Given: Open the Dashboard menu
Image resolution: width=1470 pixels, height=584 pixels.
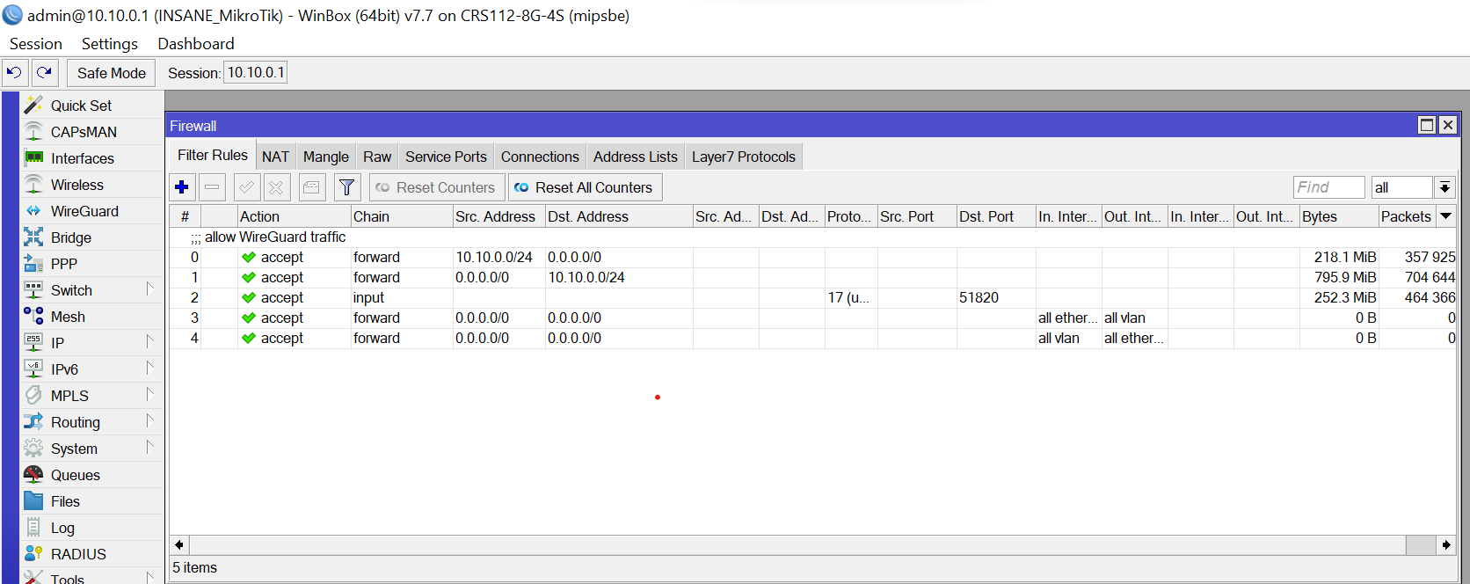Looking at the screenshot, I should pos(196,44).
